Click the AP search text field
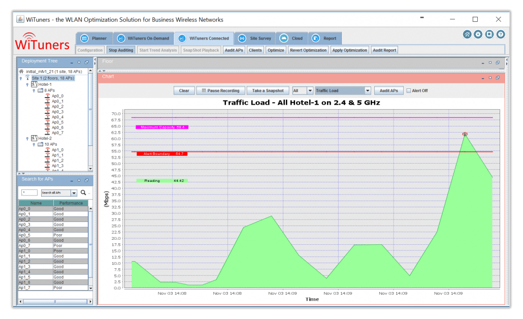 coord(29,193)
